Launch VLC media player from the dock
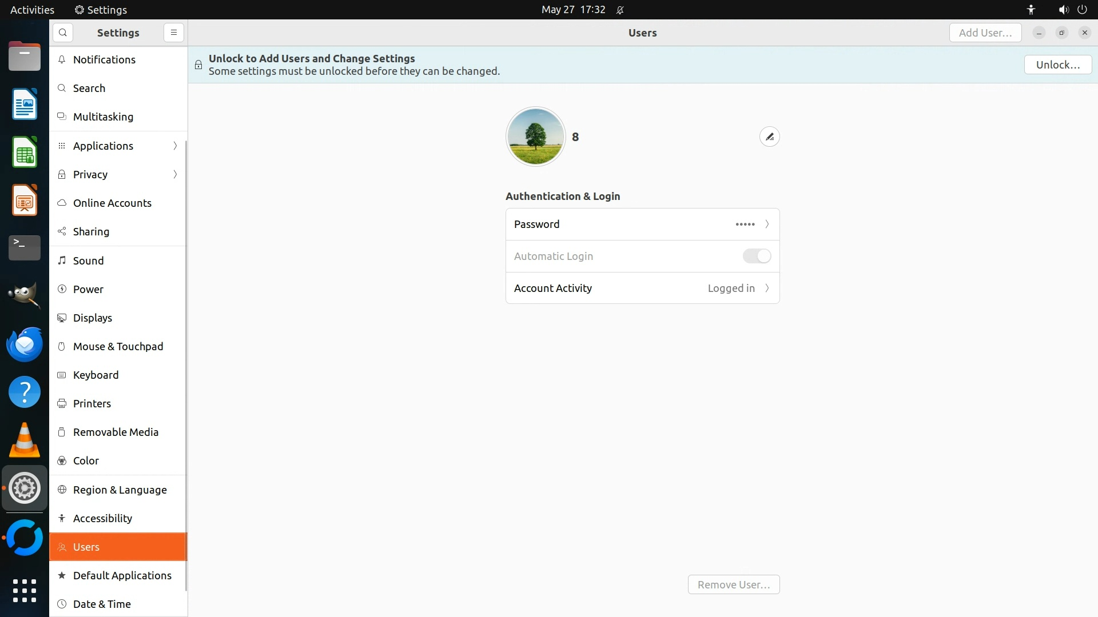 (25, 440)
